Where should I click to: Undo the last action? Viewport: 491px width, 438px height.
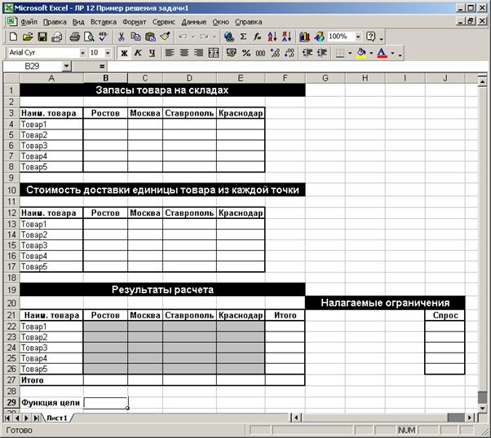[x=183, y=37]
